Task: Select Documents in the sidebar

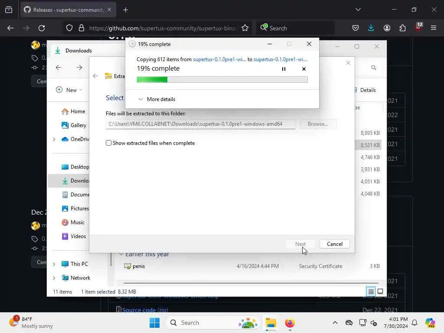Action: [x=75, y=195]
